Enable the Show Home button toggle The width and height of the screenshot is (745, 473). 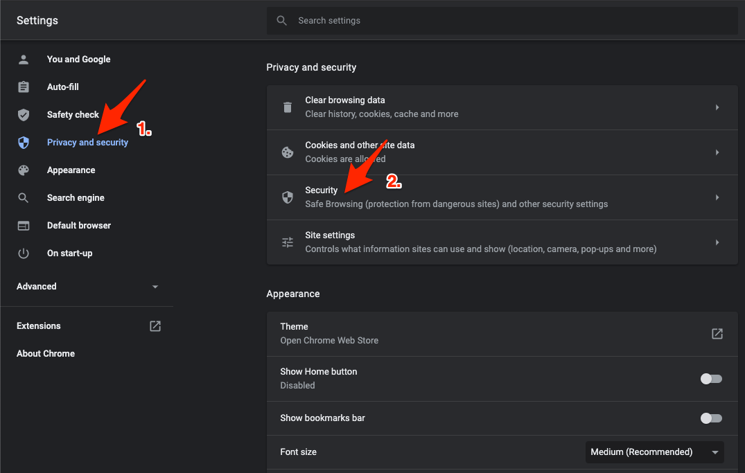(x=711, y=379)
